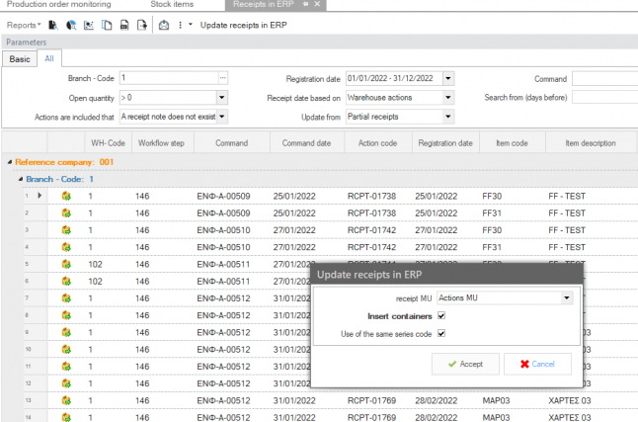Click row status icon for FF30 ΕΝΦ-Α-00510
Screen dimensions: 638x422
pos(66,230)
